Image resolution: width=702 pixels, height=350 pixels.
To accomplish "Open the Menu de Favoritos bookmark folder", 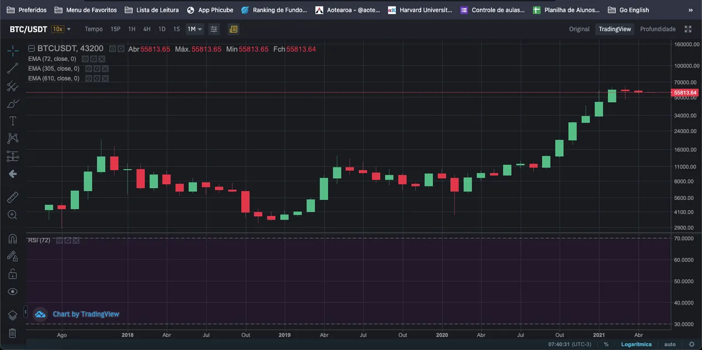I will point(86,10).
